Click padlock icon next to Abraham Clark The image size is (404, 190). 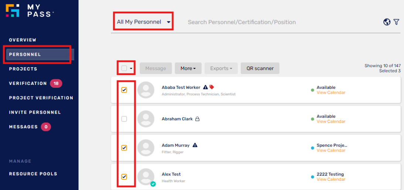(197, 119)
